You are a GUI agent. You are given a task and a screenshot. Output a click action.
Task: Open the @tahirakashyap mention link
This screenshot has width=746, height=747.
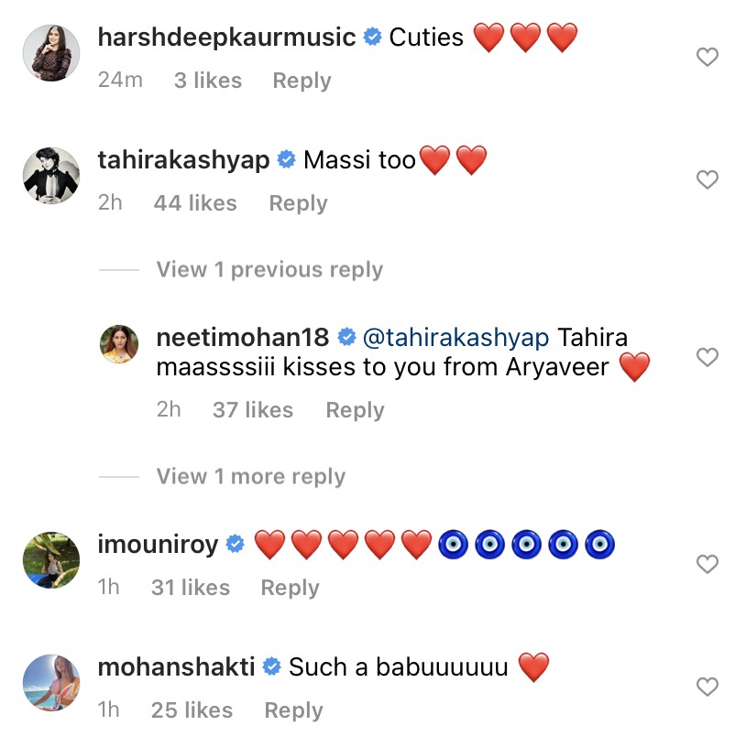(x=455, y=338)
